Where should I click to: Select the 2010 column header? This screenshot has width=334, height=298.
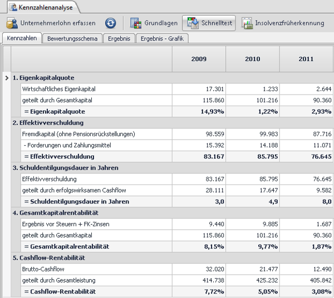tap(253, 59)
